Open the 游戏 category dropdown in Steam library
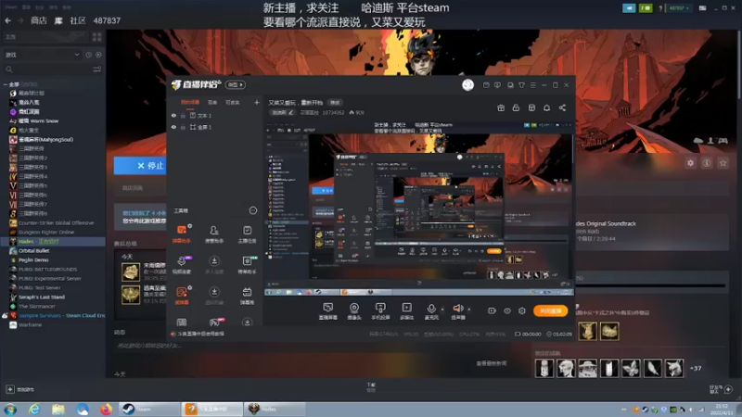This screenshot has width=742, height=417. pos(43,55)
